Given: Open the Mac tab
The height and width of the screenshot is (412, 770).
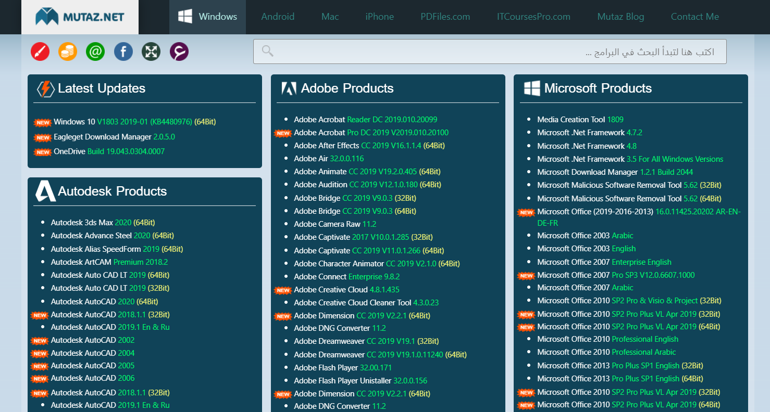Looking at the screenshot, I should (x=330, y=17).
